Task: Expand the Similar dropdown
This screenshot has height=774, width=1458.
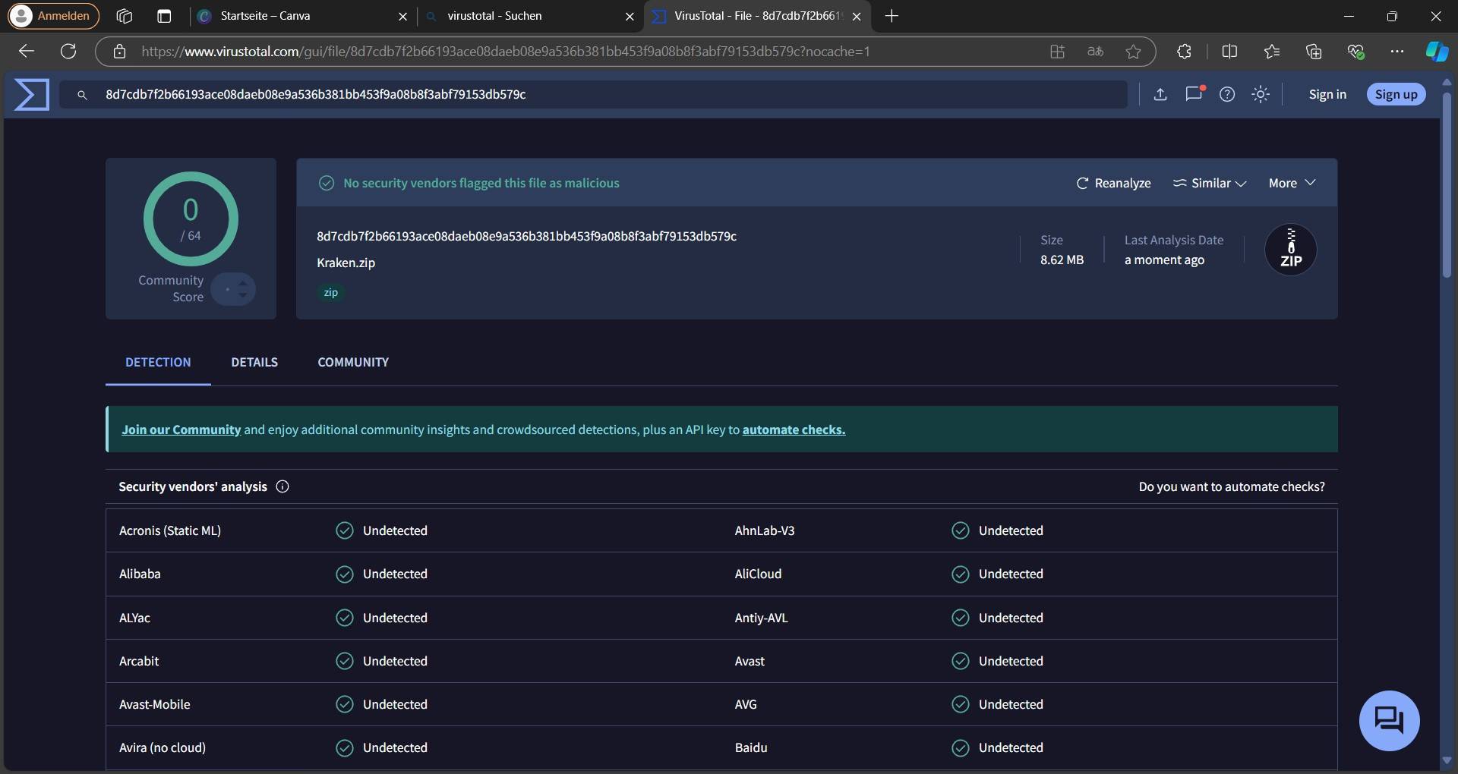Action: coord(1210,183)
